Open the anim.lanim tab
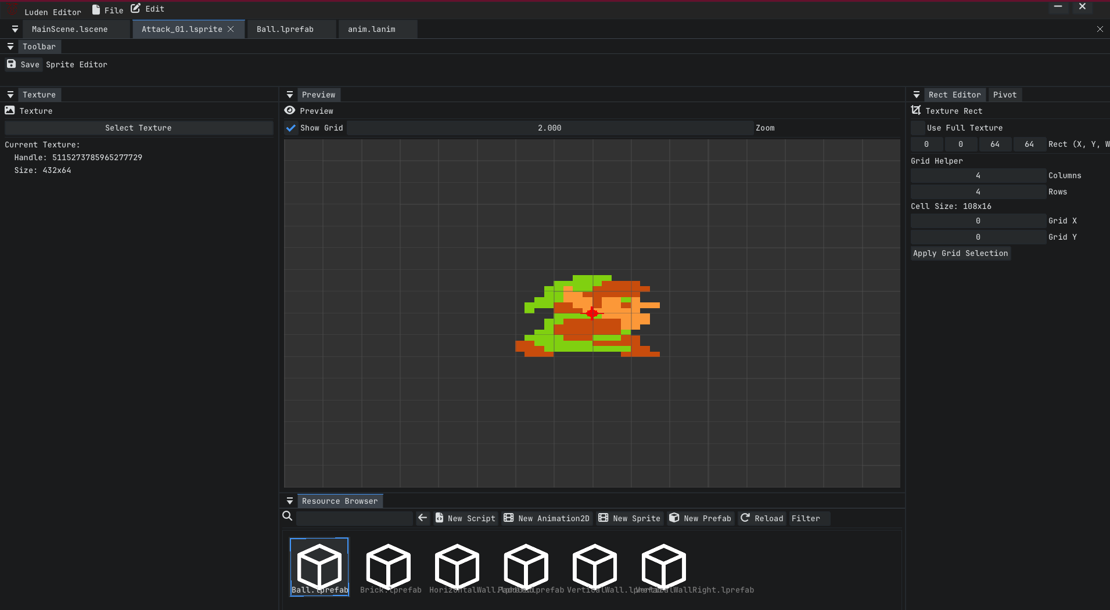The image size is (1110, 610). [372, 29]
